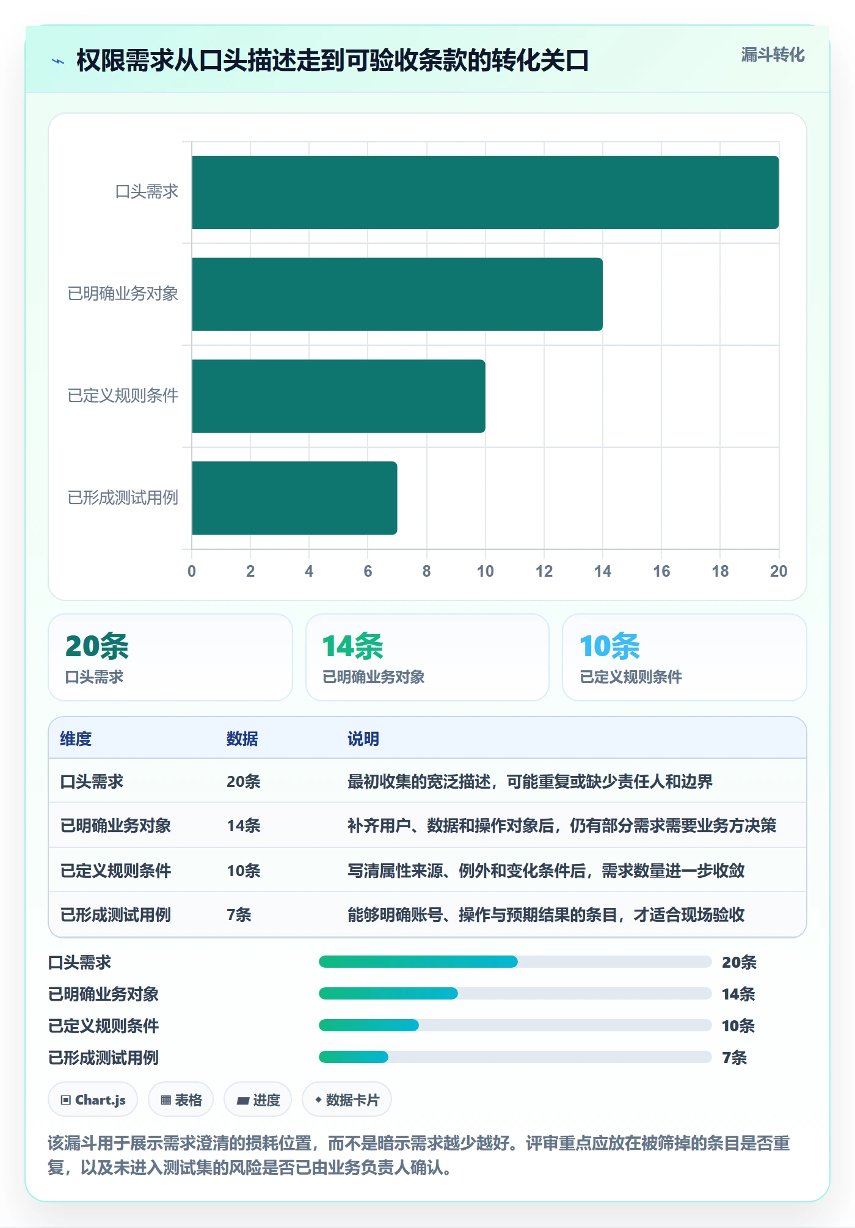Image resolution: width=855 pixels, height=1228 pixels.
Task: Click the description starting 能够明确账号
Action: pyautogui.click(x=546, y=915)
